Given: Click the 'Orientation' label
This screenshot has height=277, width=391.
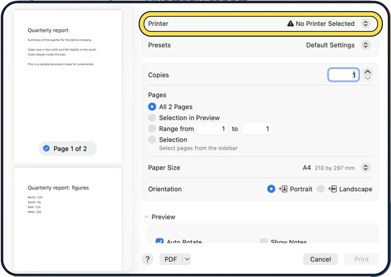Looking at the screenshot, I should click(x=165, y=189).
